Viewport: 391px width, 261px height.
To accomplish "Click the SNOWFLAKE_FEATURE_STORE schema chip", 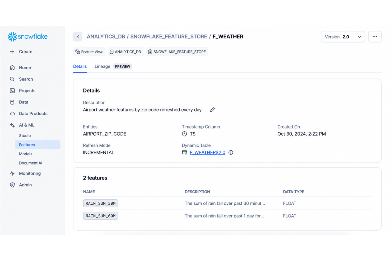I will (x=177, y=52).
